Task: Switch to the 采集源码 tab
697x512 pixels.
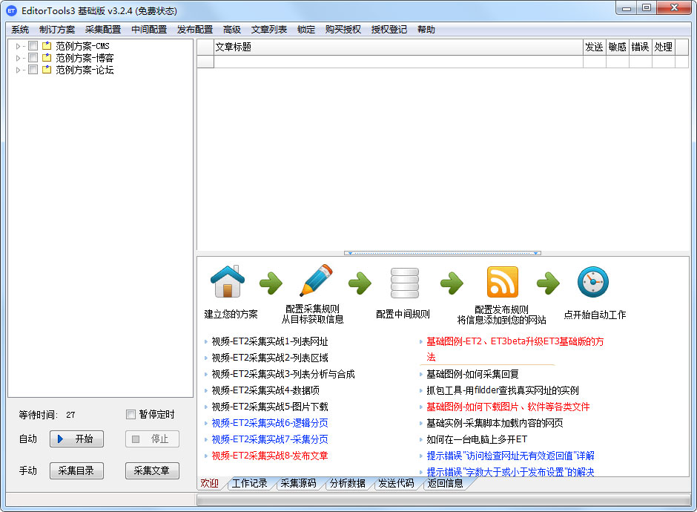Action: point(298,484)
